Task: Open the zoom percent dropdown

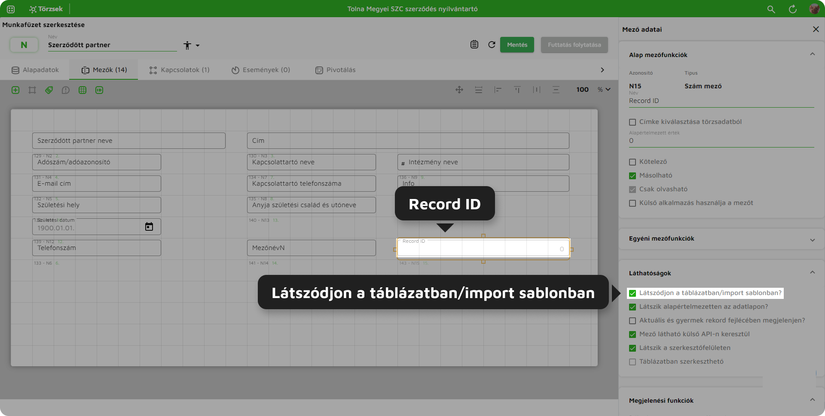Action: [604, 90]
